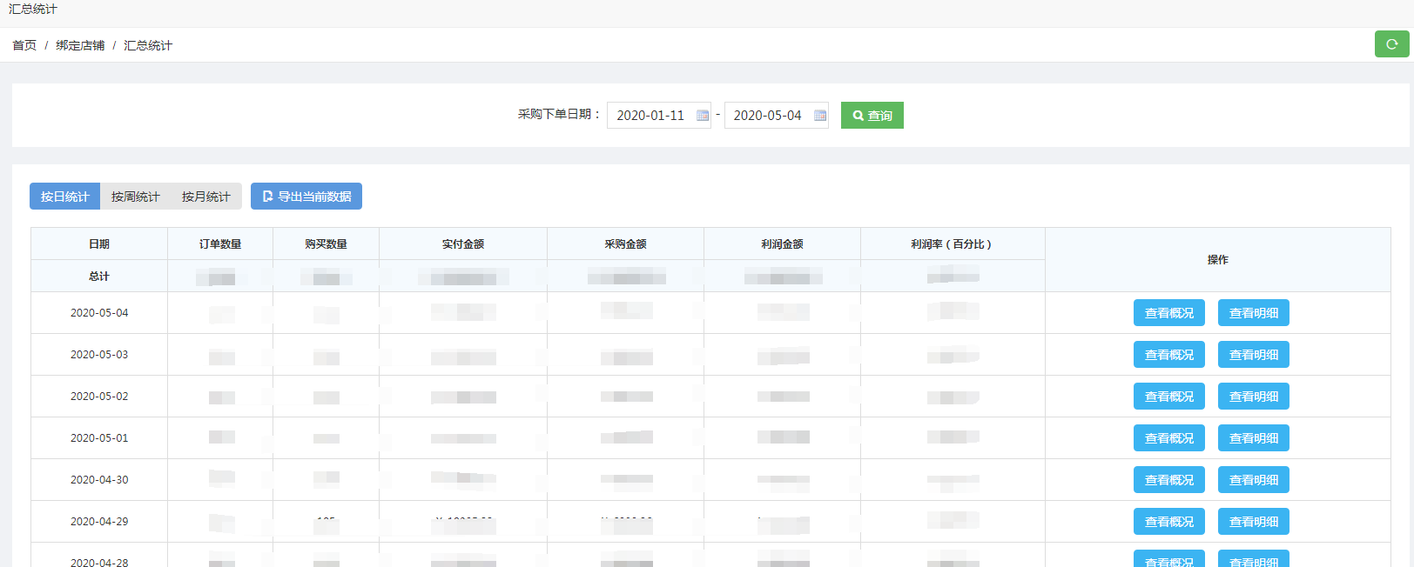The image size is (1414, 567).
Task: Click 查看明细 for 2020-05-03
Action: pyautogui.click(x=1253, y=355)
